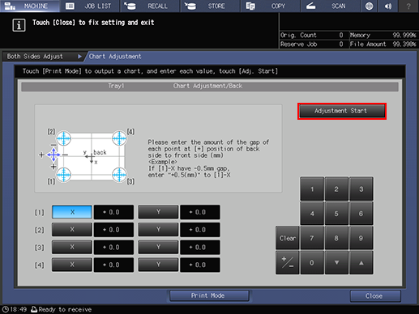Switch to the COPY tab
Viewport: 419px width, 314px height.
(x=271, y=6)
